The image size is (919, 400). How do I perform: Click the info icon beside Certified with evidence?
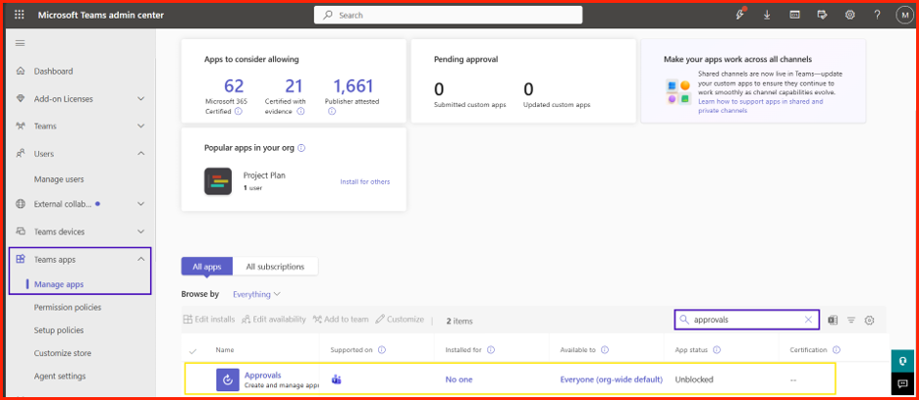pyautogui.click(x=300, y=111)
